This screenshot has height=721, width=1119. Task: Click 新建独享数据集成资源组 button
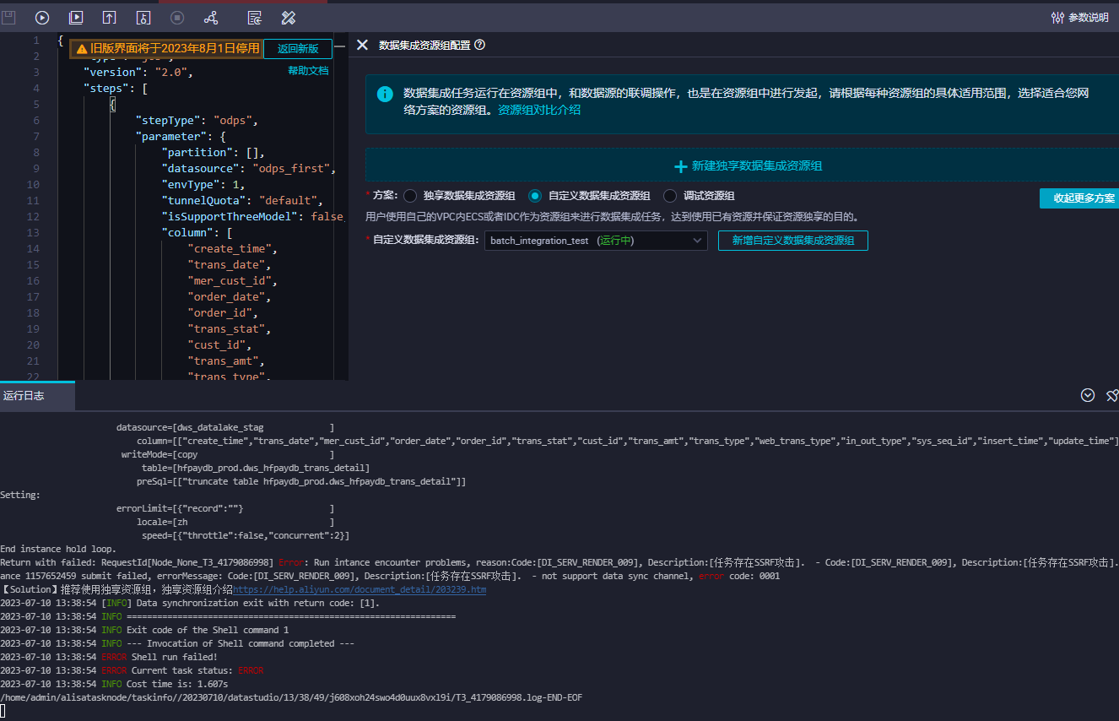[749, 166]
